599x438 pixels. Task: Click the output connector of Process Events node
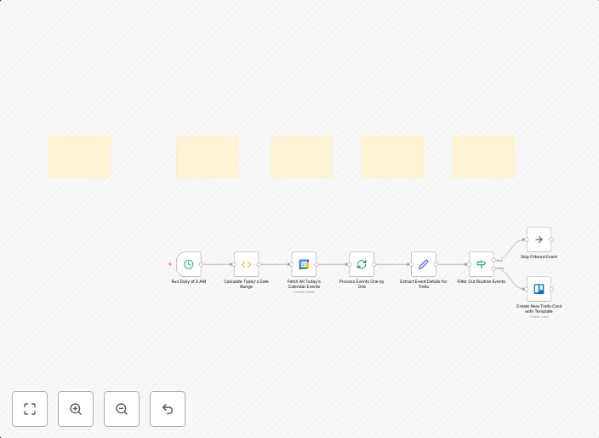(374, 264)
